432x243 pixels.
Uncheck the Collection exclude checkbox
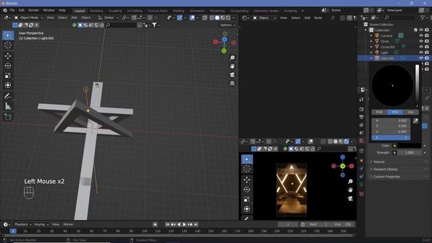[416, 30]
